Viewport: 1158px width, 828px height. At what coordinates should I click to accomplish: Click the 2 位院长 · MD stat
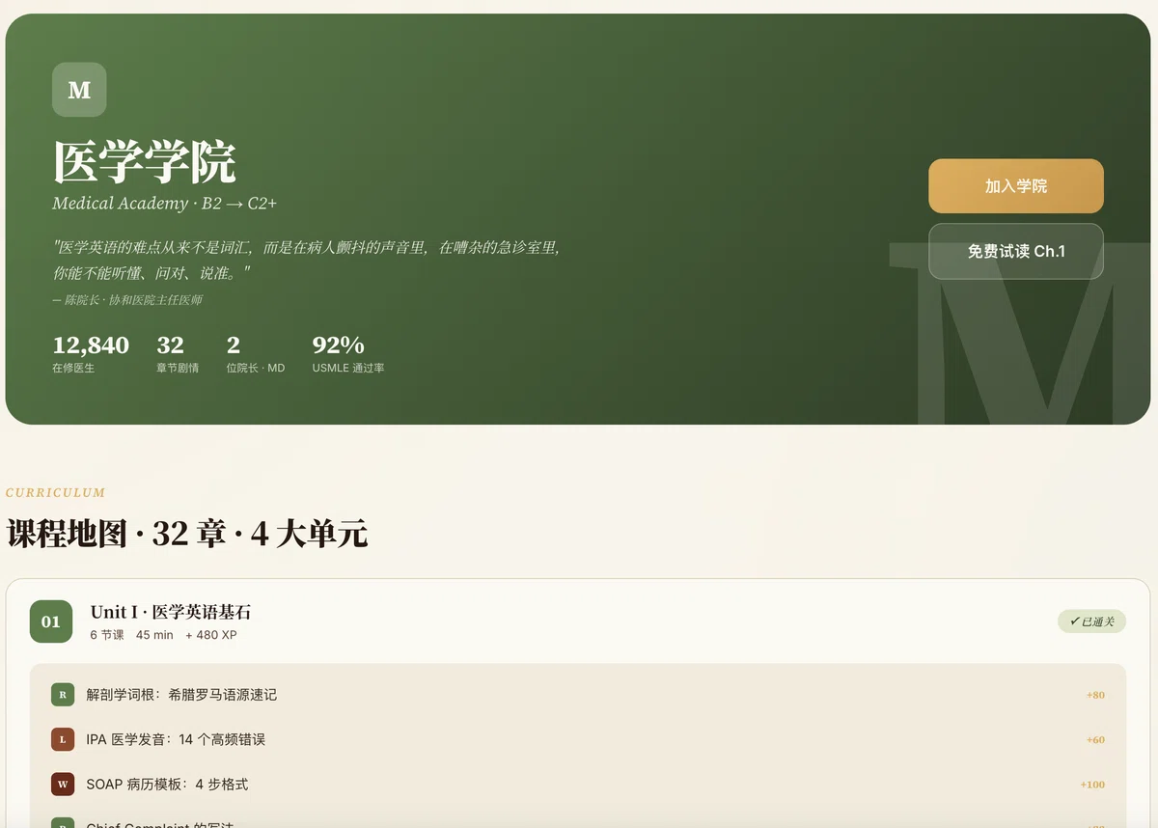pos(256,353)
